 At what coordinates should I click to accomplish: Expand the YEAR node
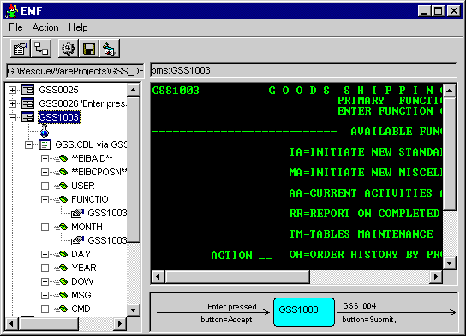pos(45,268)
